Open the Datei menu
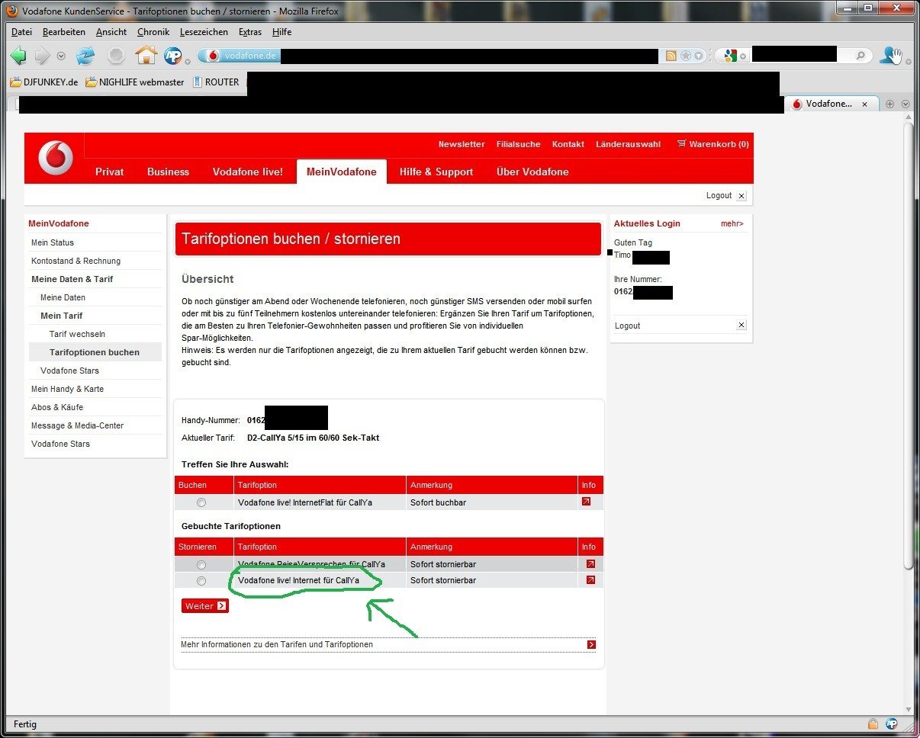Image resolution: width=920 pixels, height=738 pixels. 21,32
